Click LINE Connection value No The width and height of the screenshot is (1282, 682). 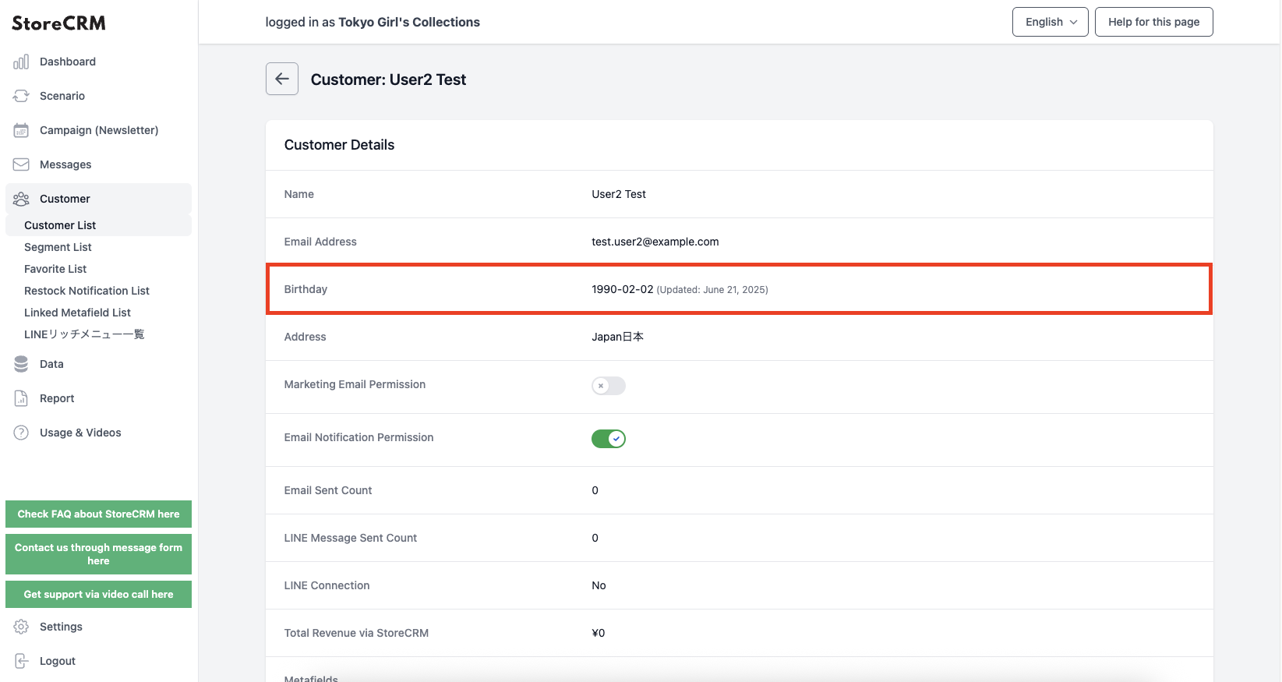tap(599, 585)
